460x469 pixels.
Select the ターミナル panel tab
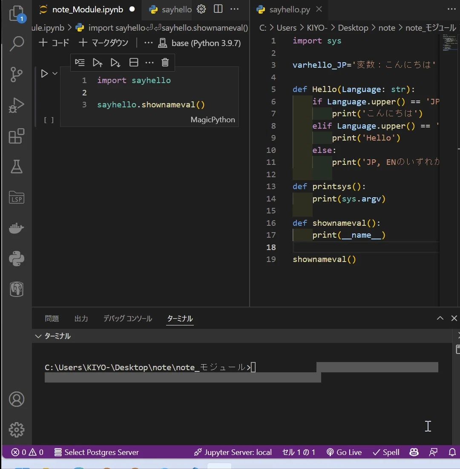pyautogui.click(x=180, y=319)
